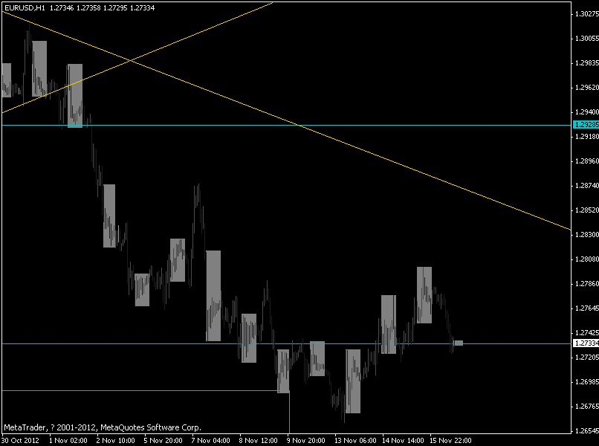Click price axis label 1.26545

click(587, 431)
